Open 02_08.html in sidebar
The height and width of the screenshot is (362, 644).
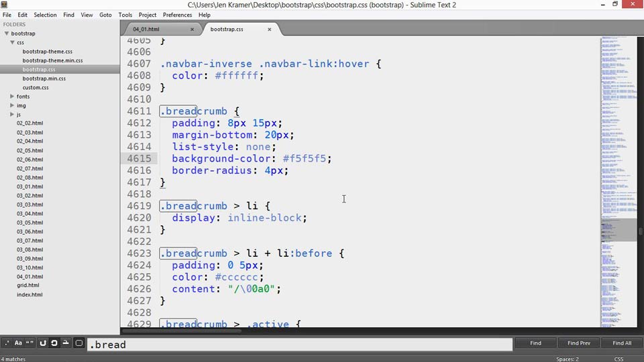point(30,178)
